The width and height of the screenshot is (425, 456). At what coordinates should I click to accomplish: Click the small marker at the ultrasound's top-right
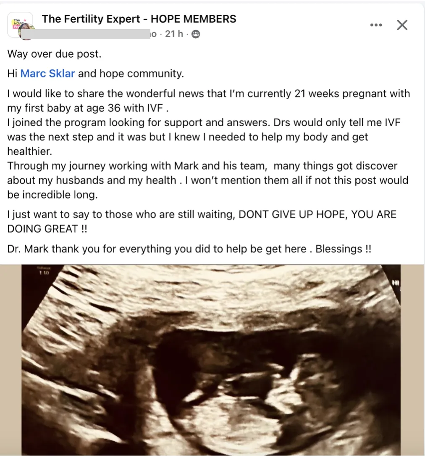tap(395, 282)
